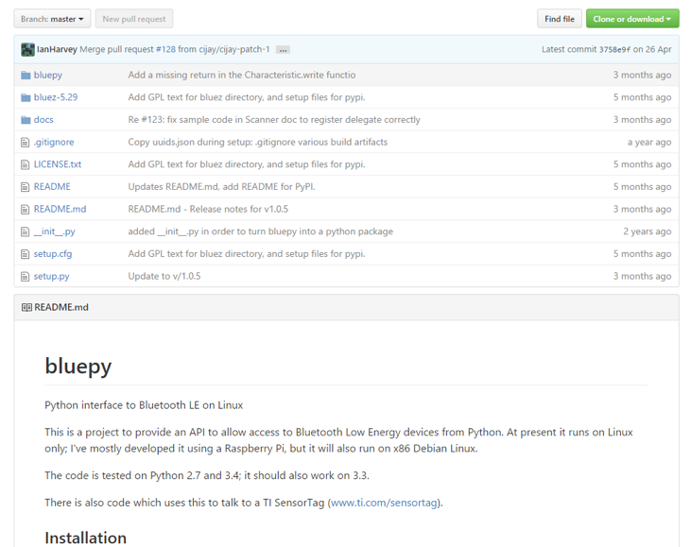Expand the commit message ellipsis button
Viewport: 691px width, 547px height.
click(283, 50)
